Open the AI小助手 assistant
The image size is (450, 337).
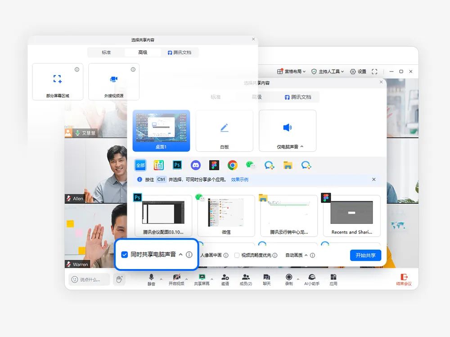[312, 279]
